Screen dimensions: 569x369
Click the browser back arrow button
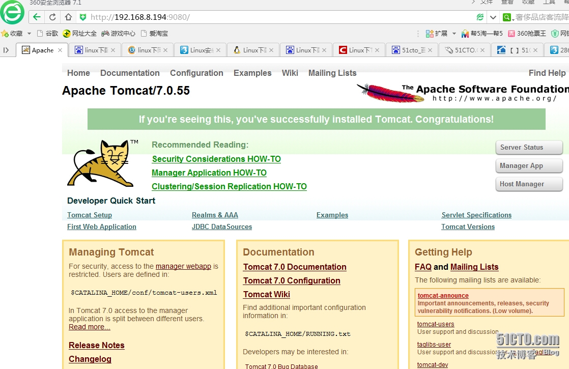coord(37,17)
